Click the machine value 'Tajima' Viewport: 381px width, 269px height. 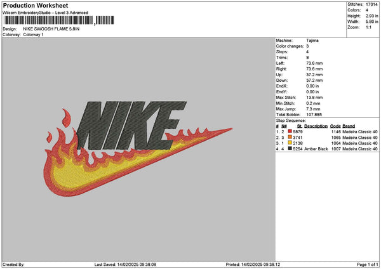[x=312, y=41]
